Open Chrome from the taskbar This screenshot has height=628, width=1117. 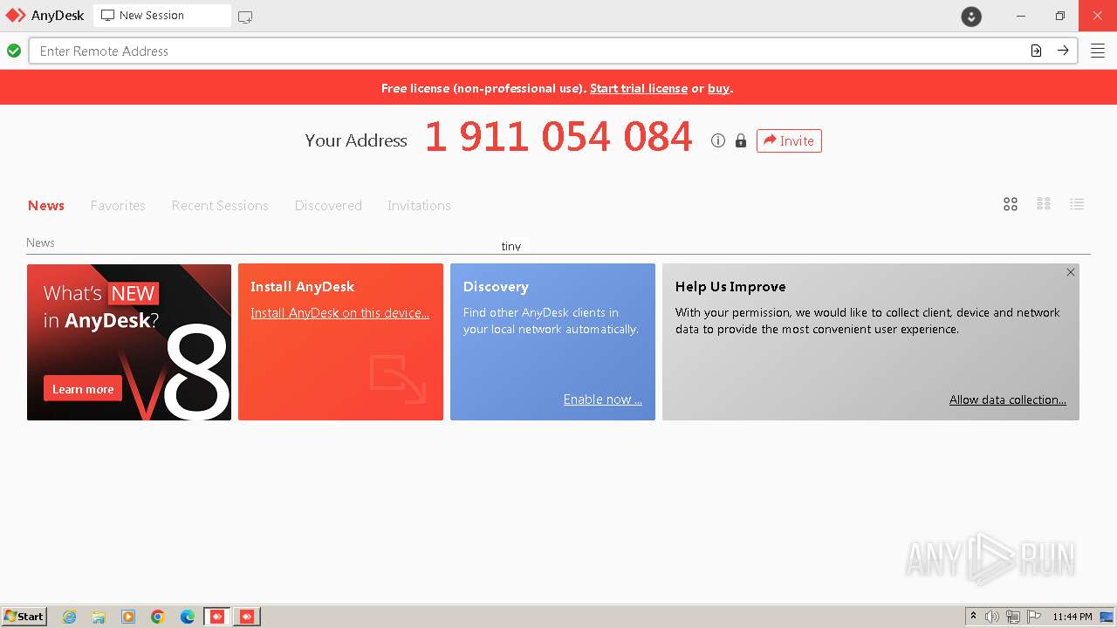click(x=158, y=617)
